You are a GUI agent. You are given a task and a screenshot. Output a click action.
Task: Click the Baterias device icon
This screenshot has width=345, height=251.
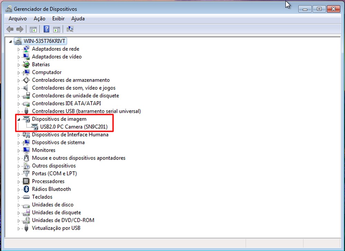pyautogui.click(x=26, y=64)
